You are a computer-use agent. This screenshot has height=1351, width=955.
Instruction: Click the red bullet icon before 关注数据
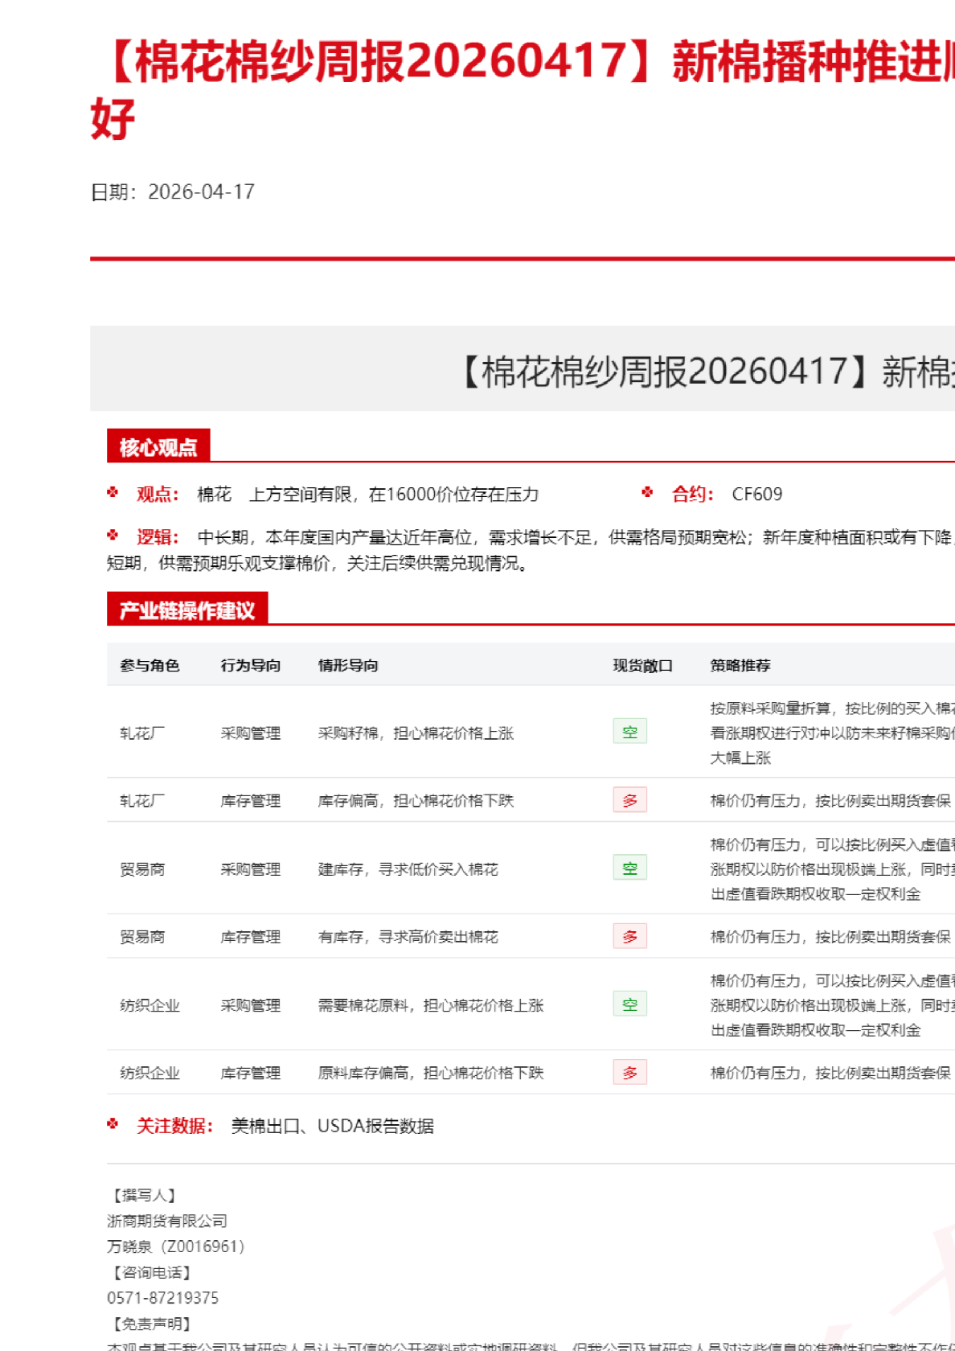[x=113, y=1123]
